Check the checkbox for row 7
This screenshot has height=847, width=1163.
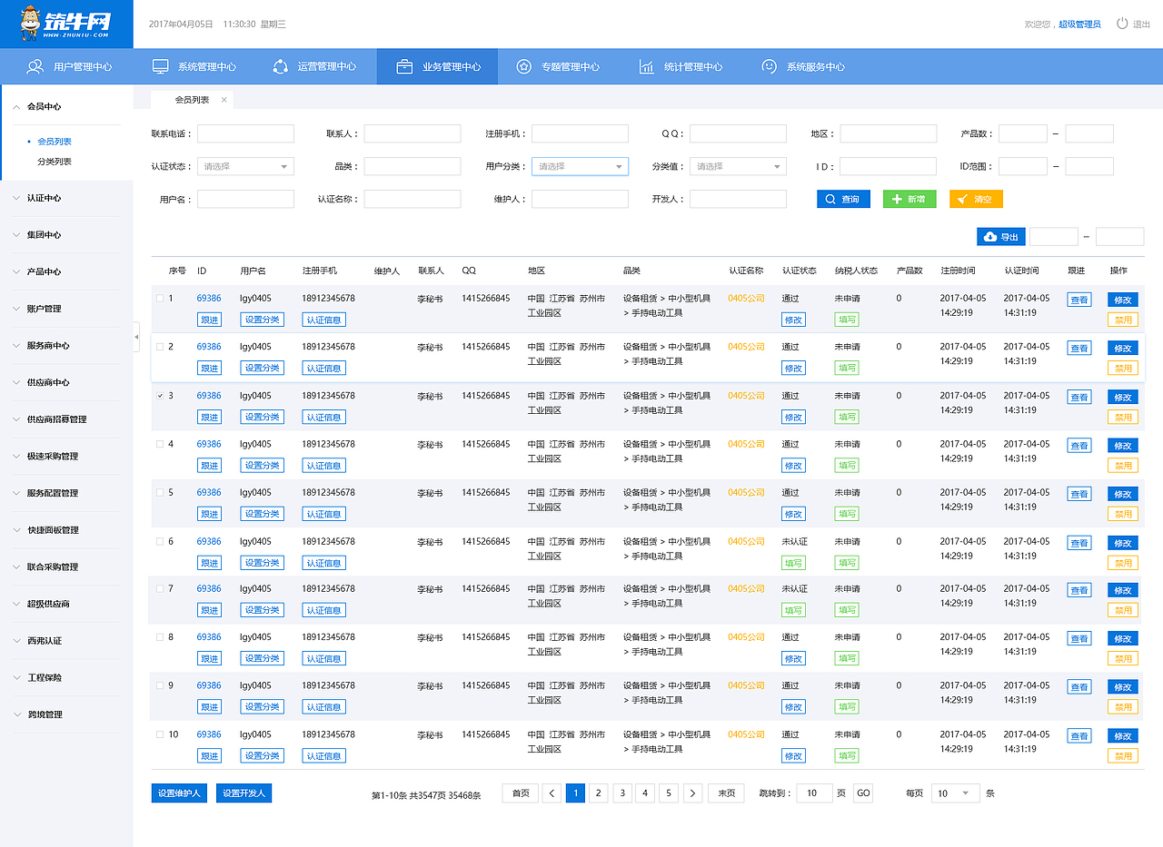[160, 588]
